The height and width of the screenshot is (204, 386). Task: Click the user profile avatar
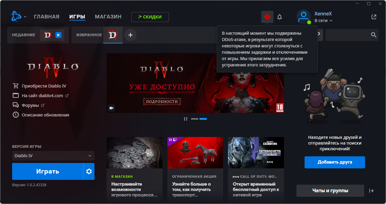(x=304, y=17)
